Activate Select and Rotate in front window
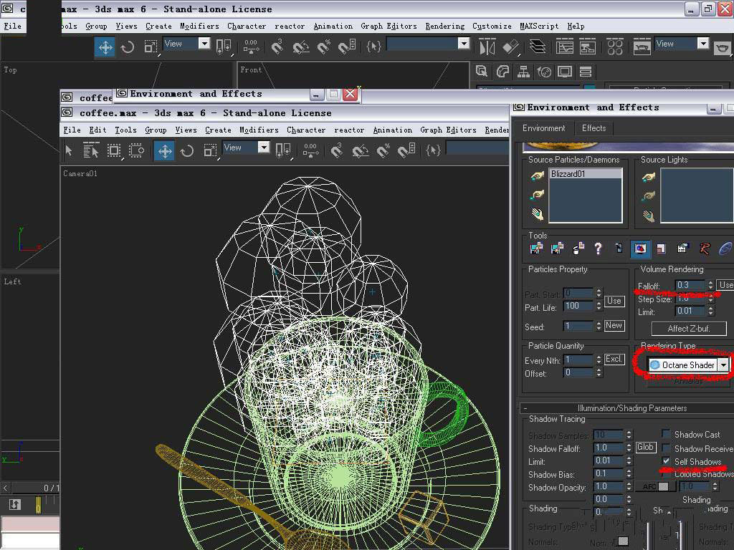The width and height of the screenshot is (734, 550). [x=187, y=150]
